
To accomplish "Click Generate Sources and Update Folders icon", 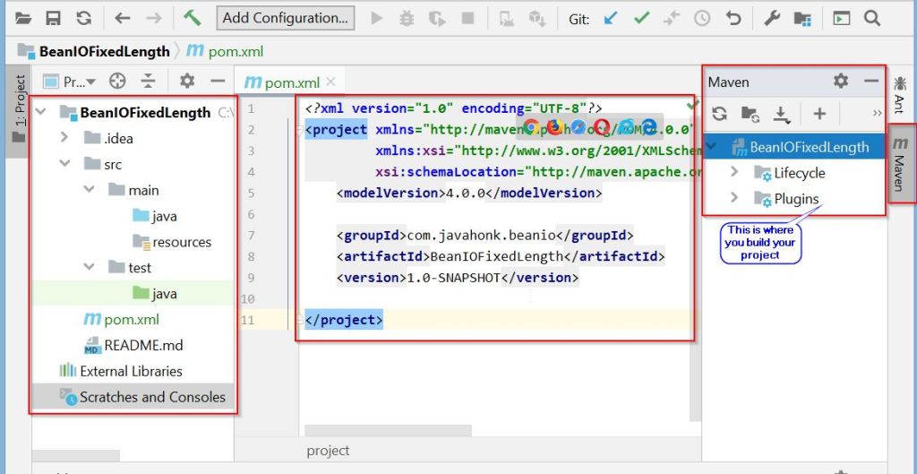I will (x=750, y=114).
